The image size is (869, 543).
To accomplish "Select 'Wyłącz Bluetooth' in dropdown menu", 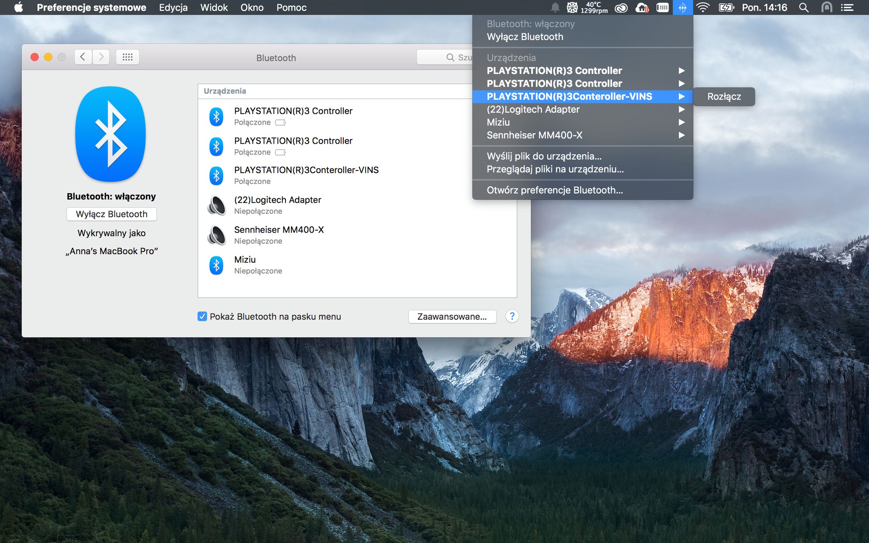I will [525, 37].
